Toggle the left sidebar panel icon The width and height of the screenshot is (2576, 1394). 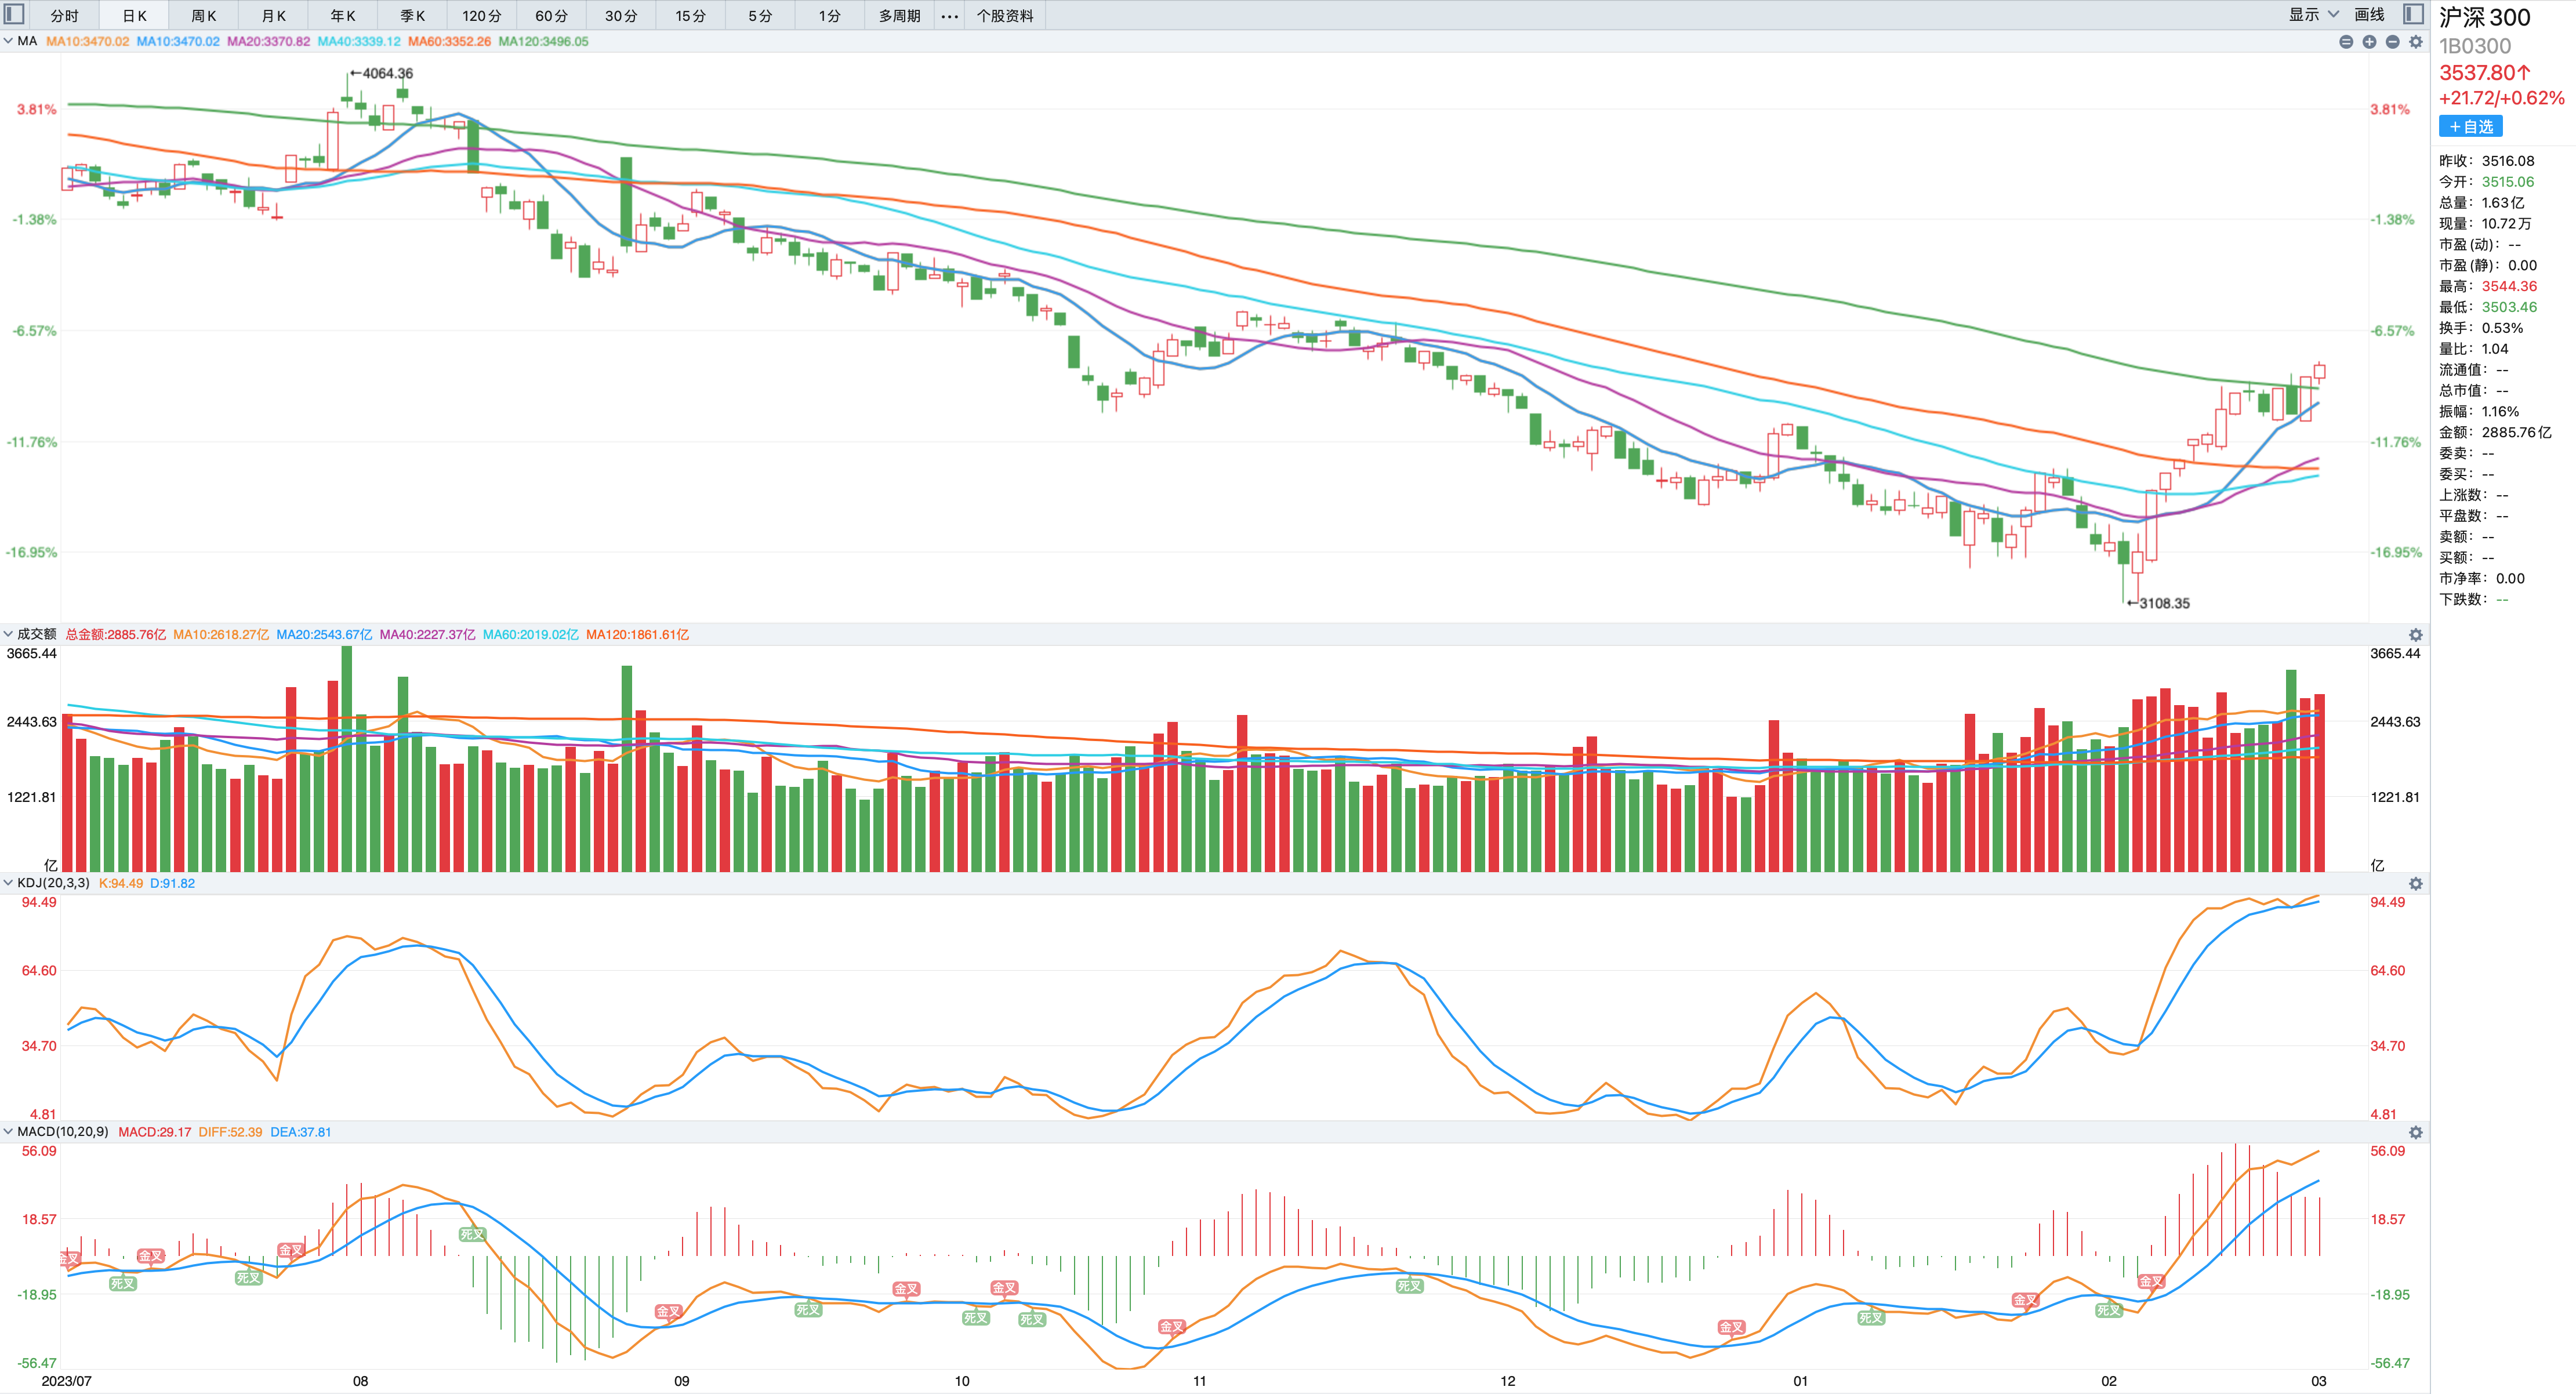click(x=15, y=14)
